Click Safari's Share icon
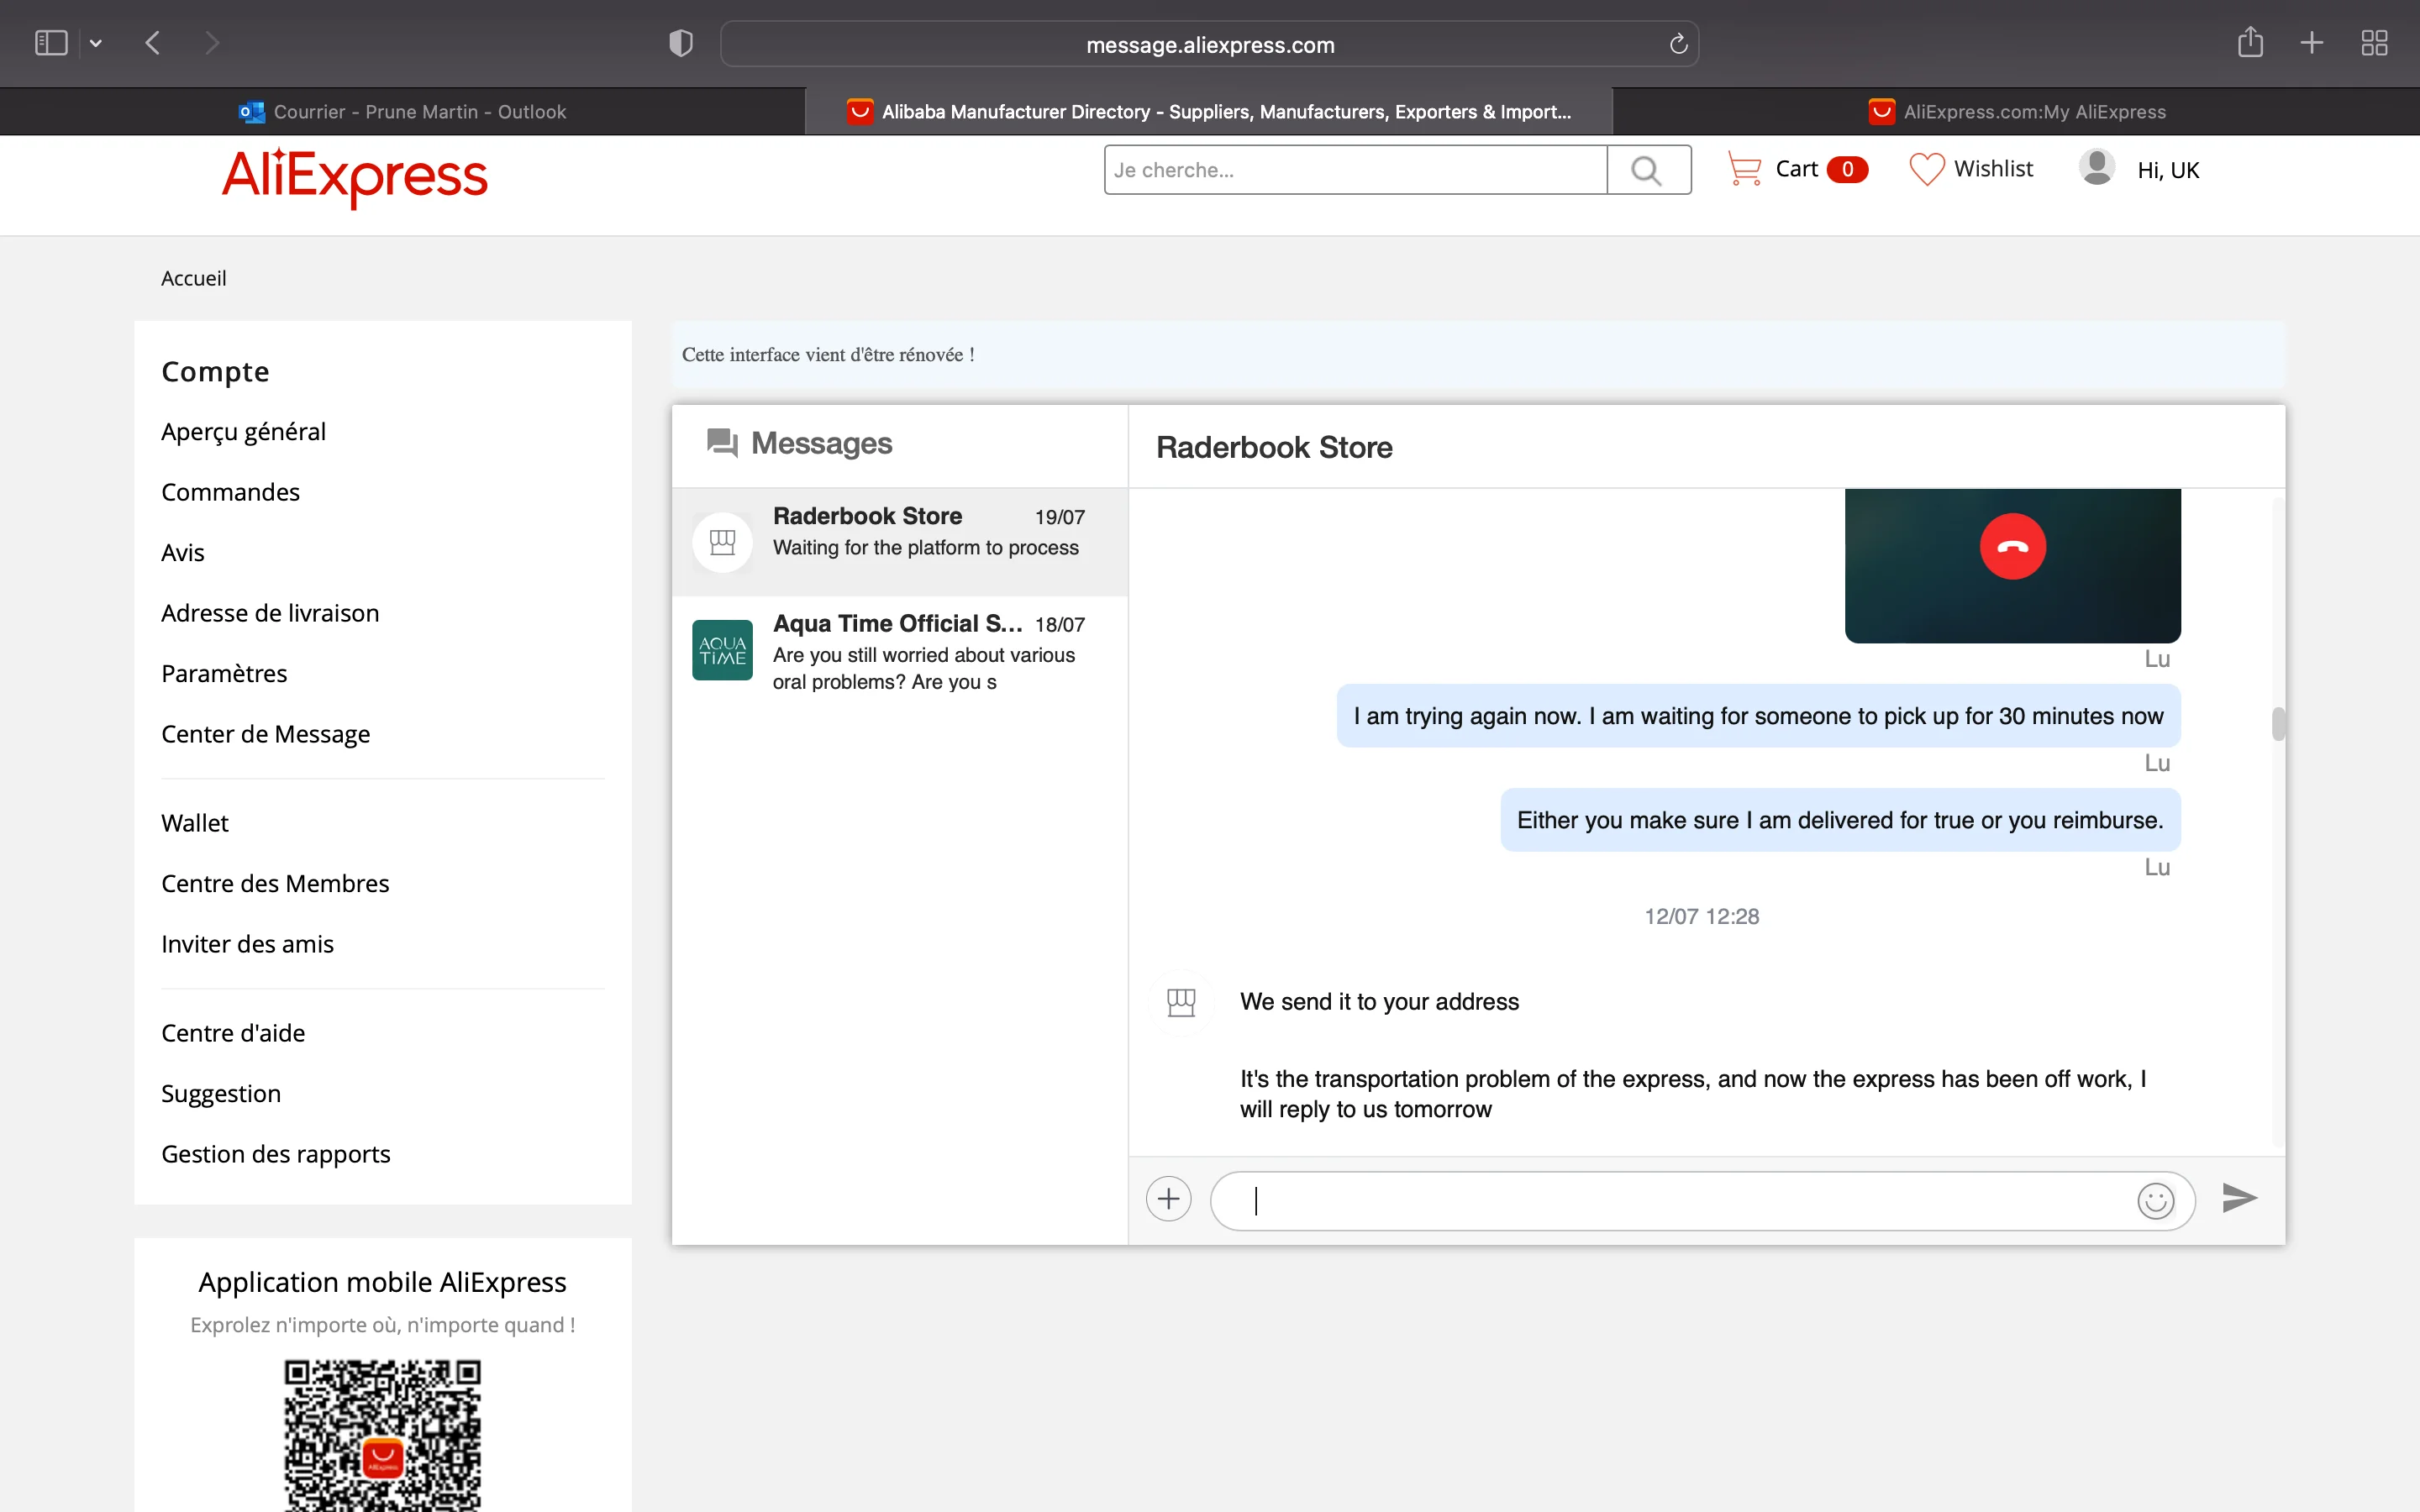2420x1512 pixels. (x=2250, y=43)
